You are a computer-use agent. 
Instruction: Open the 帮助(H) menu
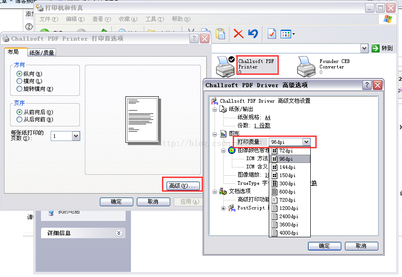pyautogui.click(x=181, y=19)
